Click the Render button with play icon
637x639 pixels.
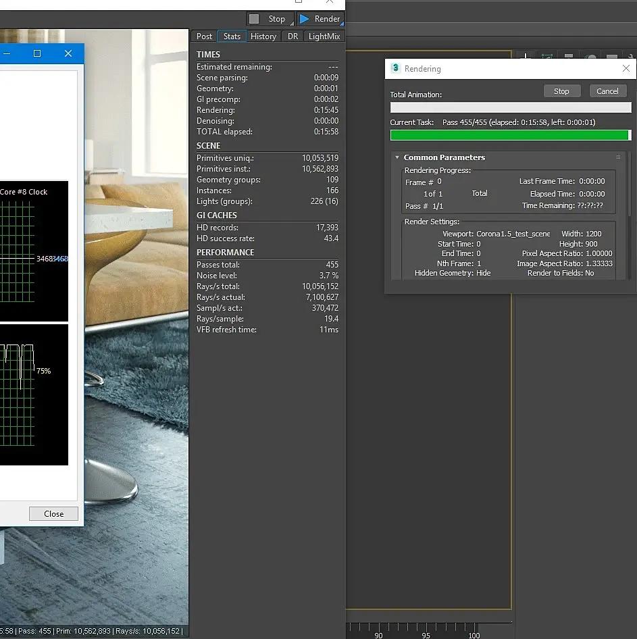click(x=321, y=19)
